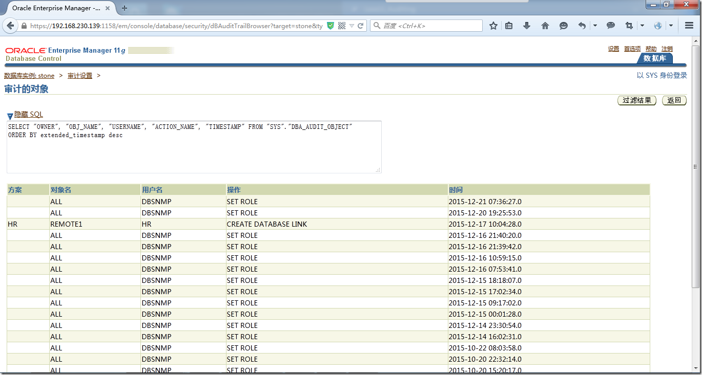Screen dimensions: 702x375
Task: Click the 返回 button
Action: pyautogui.click(x=674, y=100)
